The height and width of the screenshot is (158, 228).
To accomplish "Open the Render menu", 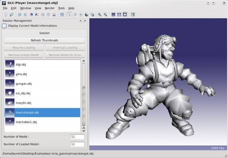I will 50,8.
